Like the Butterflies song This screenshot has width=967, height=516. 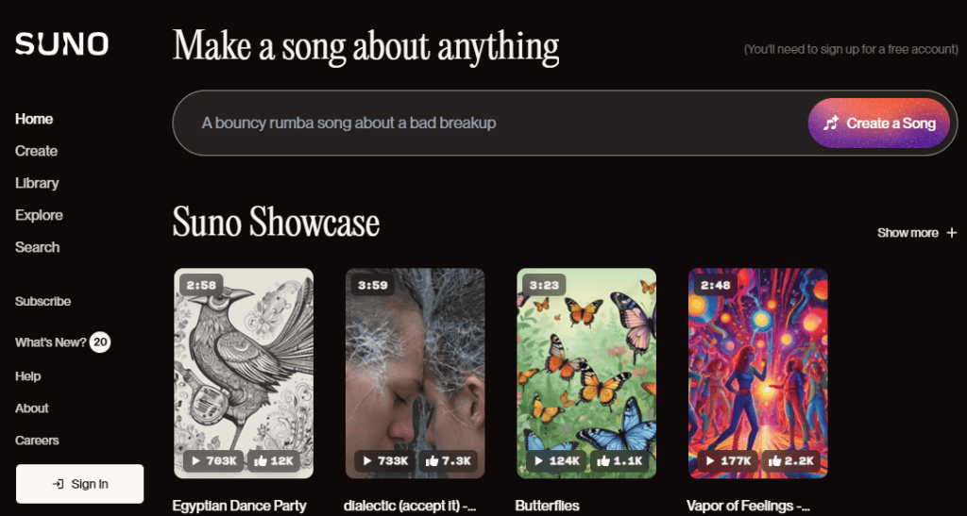click(x=619, y=460)
